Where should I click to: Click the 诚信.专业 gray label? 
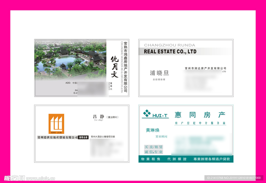click(x=154, y=152)
